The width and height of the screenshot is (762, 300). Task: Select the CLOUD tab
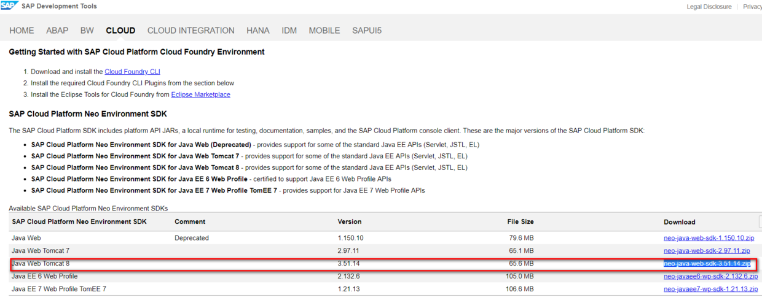[x=120, y=31]
